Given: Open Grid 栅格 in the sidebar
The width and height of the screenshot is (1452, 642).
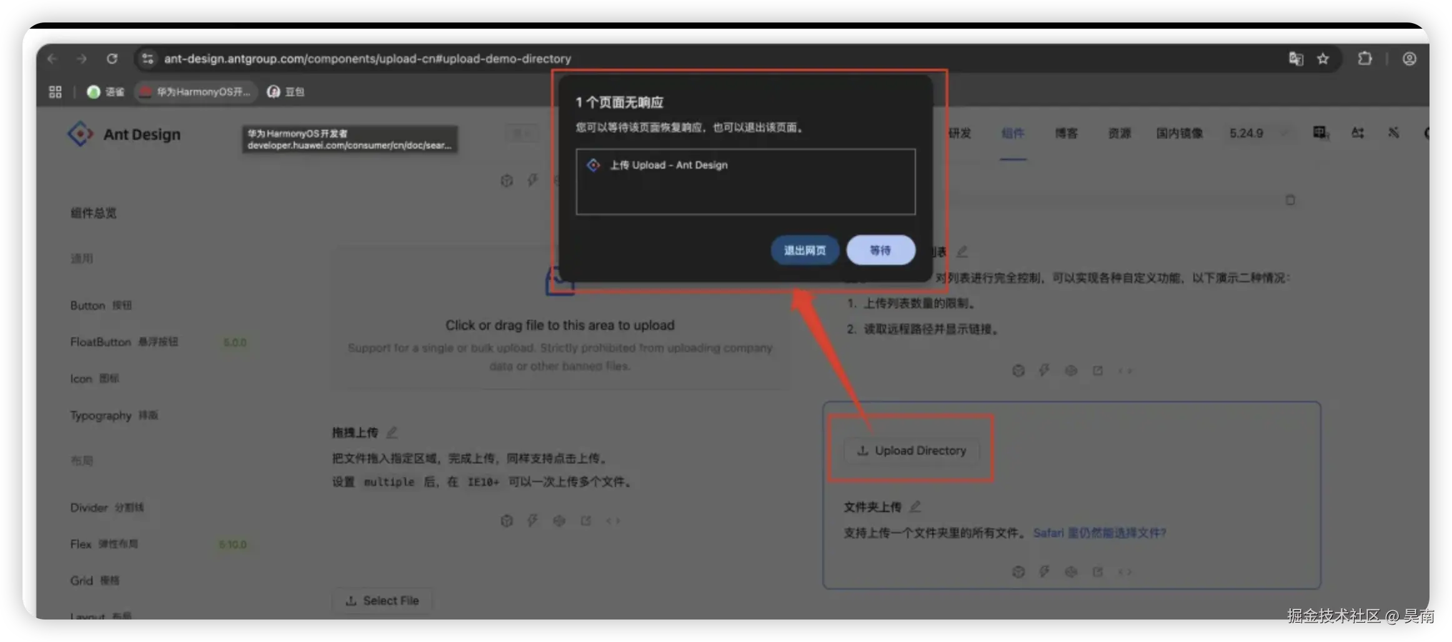Looking at the screenshot, I should coord(95,581).
